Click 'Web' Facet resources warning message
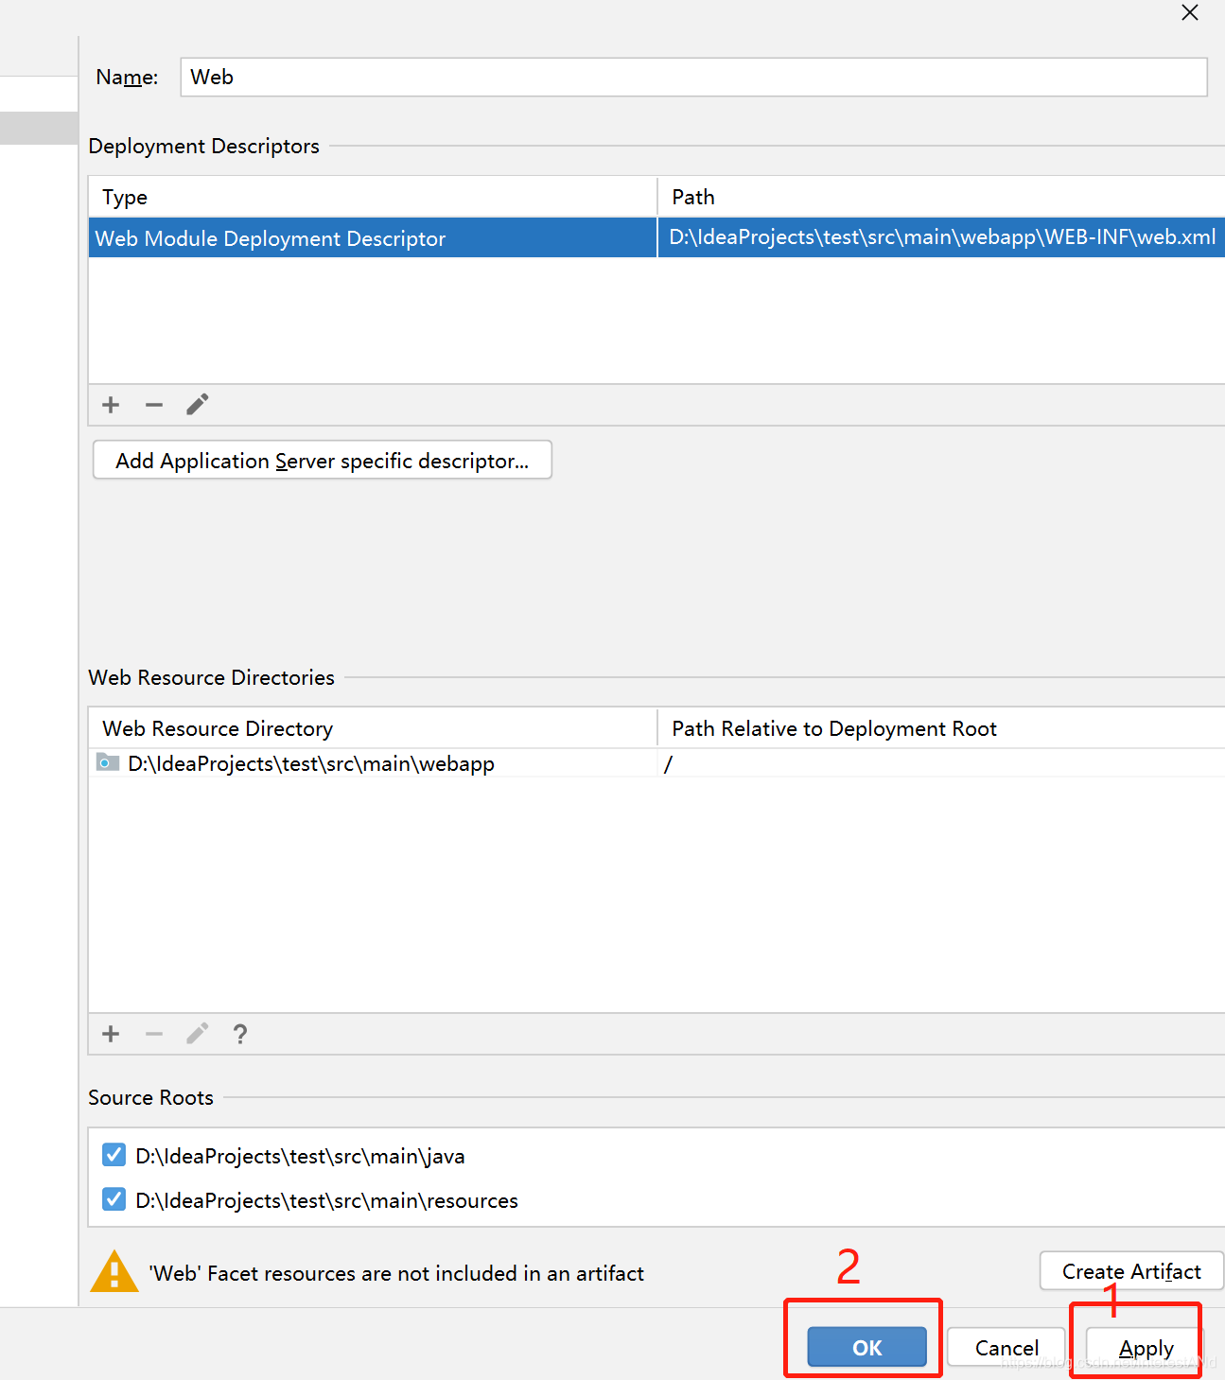Image resolution: width=1225 pixels, height=1380 pixels. point(396,1273)
